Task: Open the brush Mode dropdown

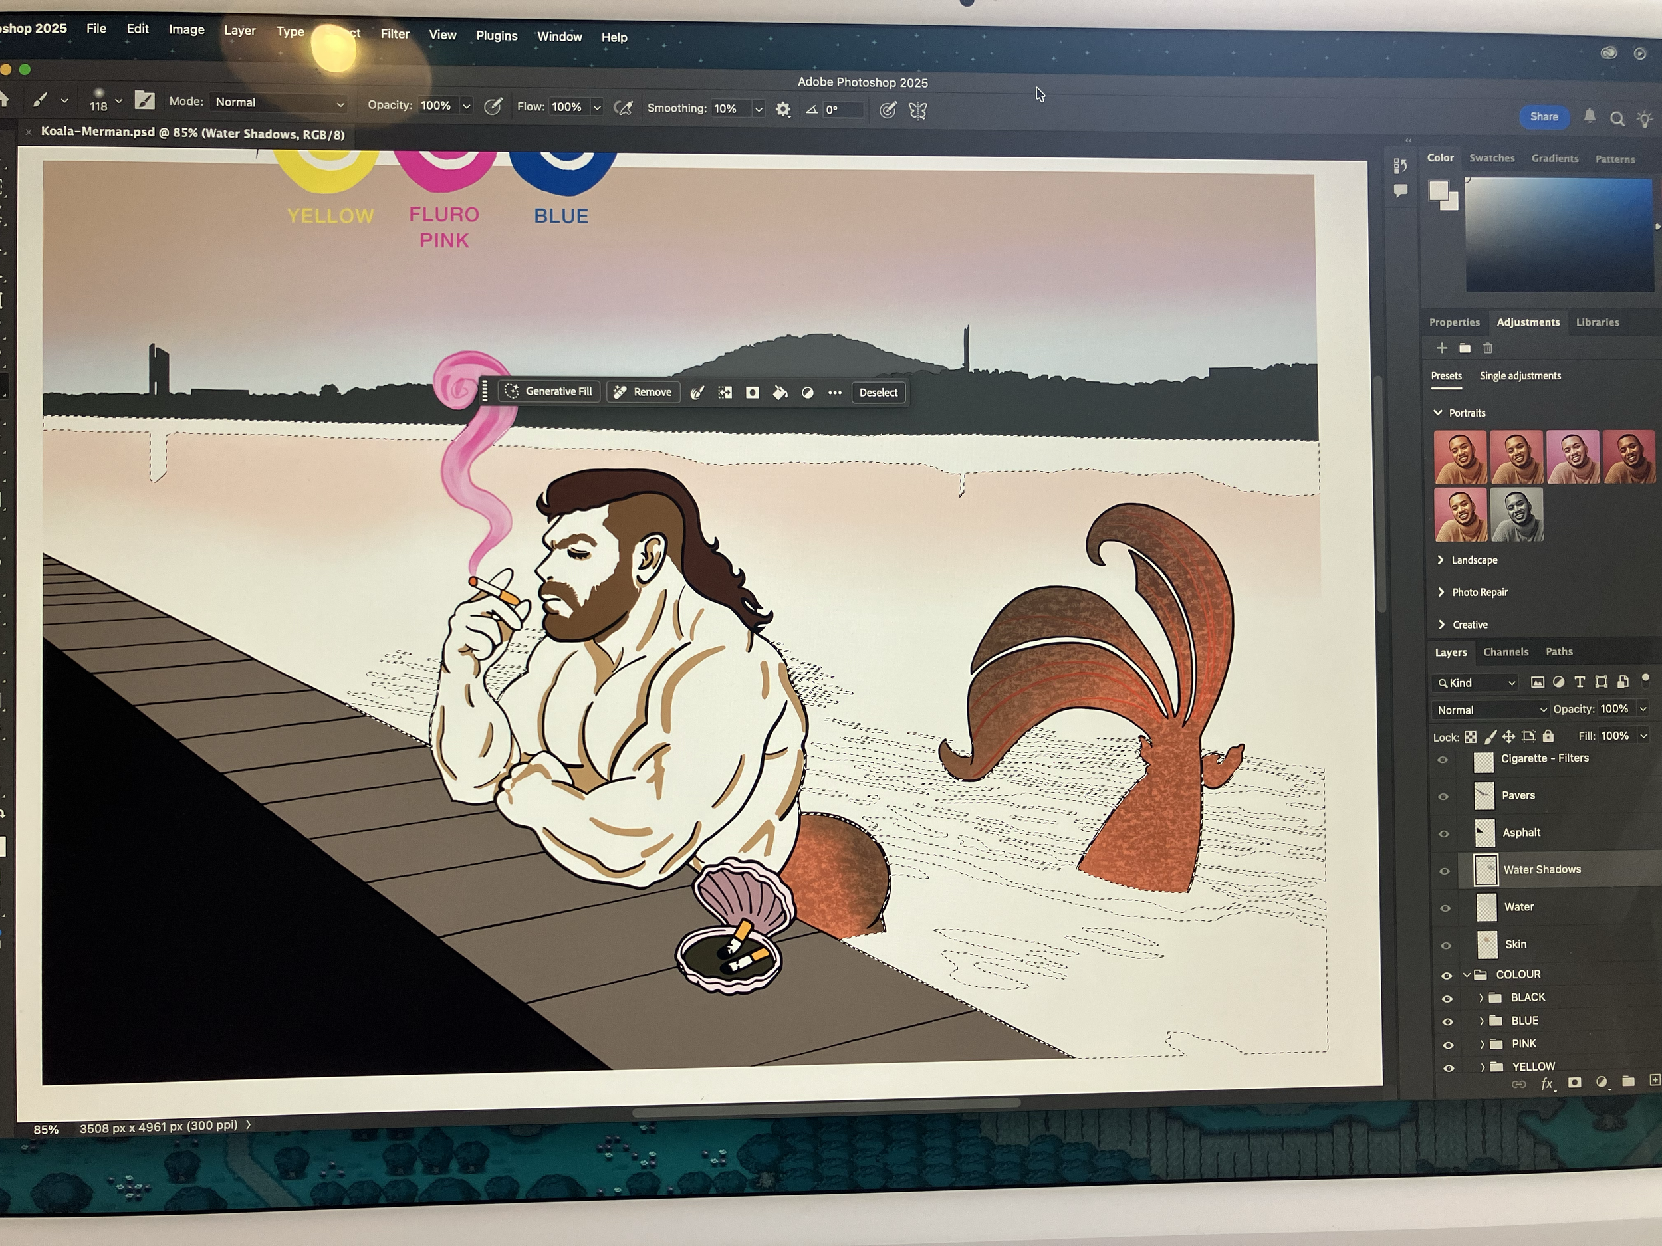Action: pyautogui.click(x=278, y=103)
